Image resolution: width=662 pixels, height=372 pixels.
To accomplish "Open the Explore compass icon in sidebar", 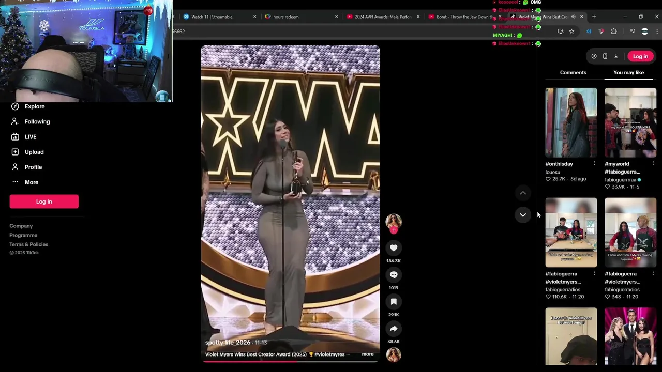I will [x=15, y=106].
